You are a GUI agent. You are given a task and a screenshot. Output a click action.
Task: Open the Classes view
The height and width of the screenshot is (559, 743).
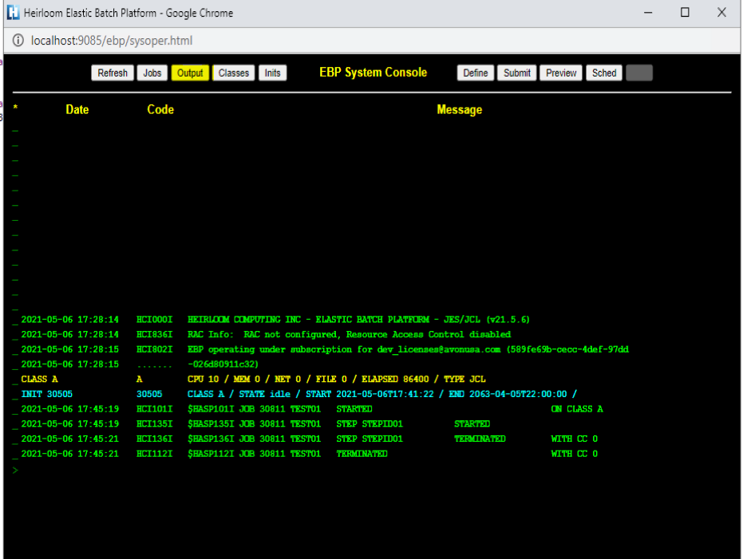pyautogui.click(x=234, y=73)
